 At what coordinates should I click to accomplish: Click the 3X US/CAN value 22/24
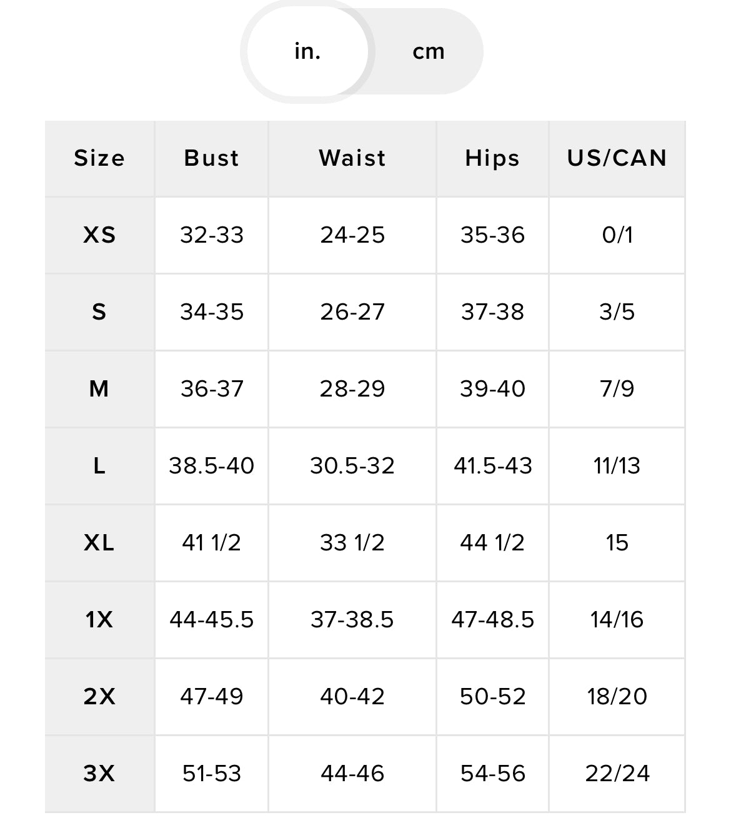click(617, 774)
